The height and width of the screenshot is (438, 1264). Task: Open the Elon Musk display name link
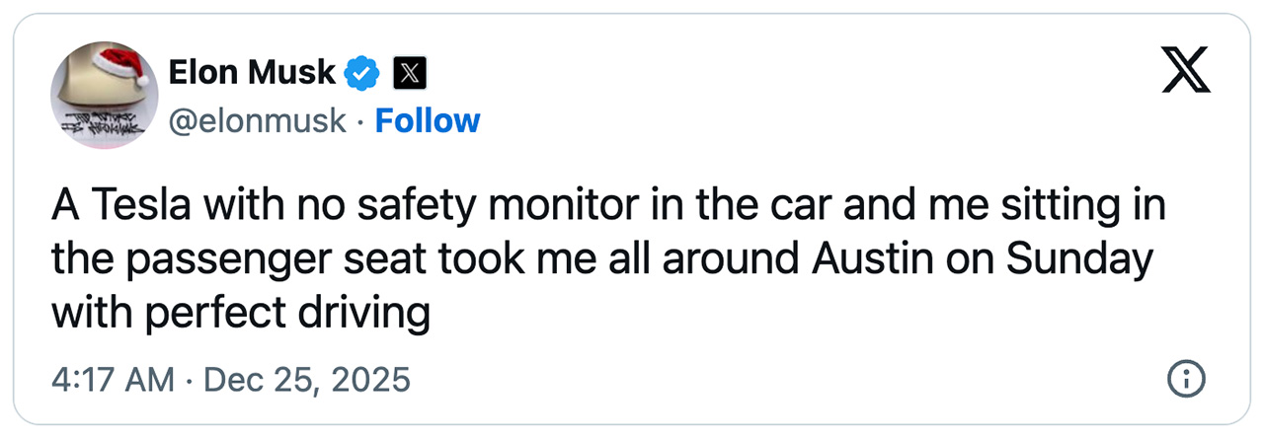point(252,71)
